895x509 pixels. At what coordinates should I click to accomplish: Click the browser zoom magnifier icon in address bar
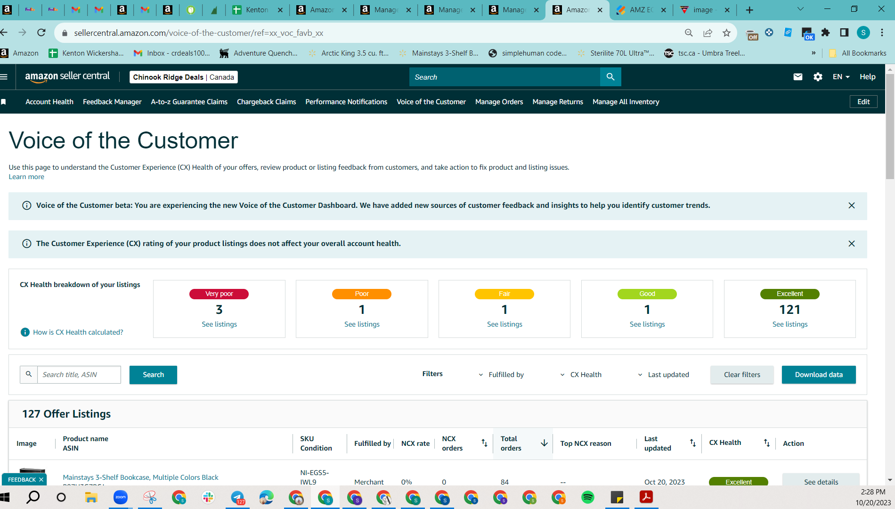689,33
